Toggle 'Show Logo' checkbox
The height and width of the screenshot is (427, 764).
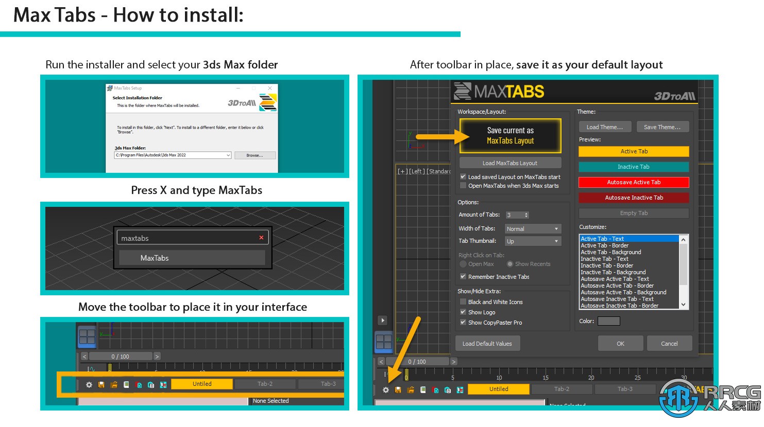click(x=463, y=312)
